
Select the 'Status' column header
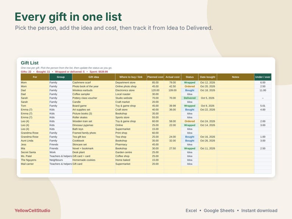190,77
